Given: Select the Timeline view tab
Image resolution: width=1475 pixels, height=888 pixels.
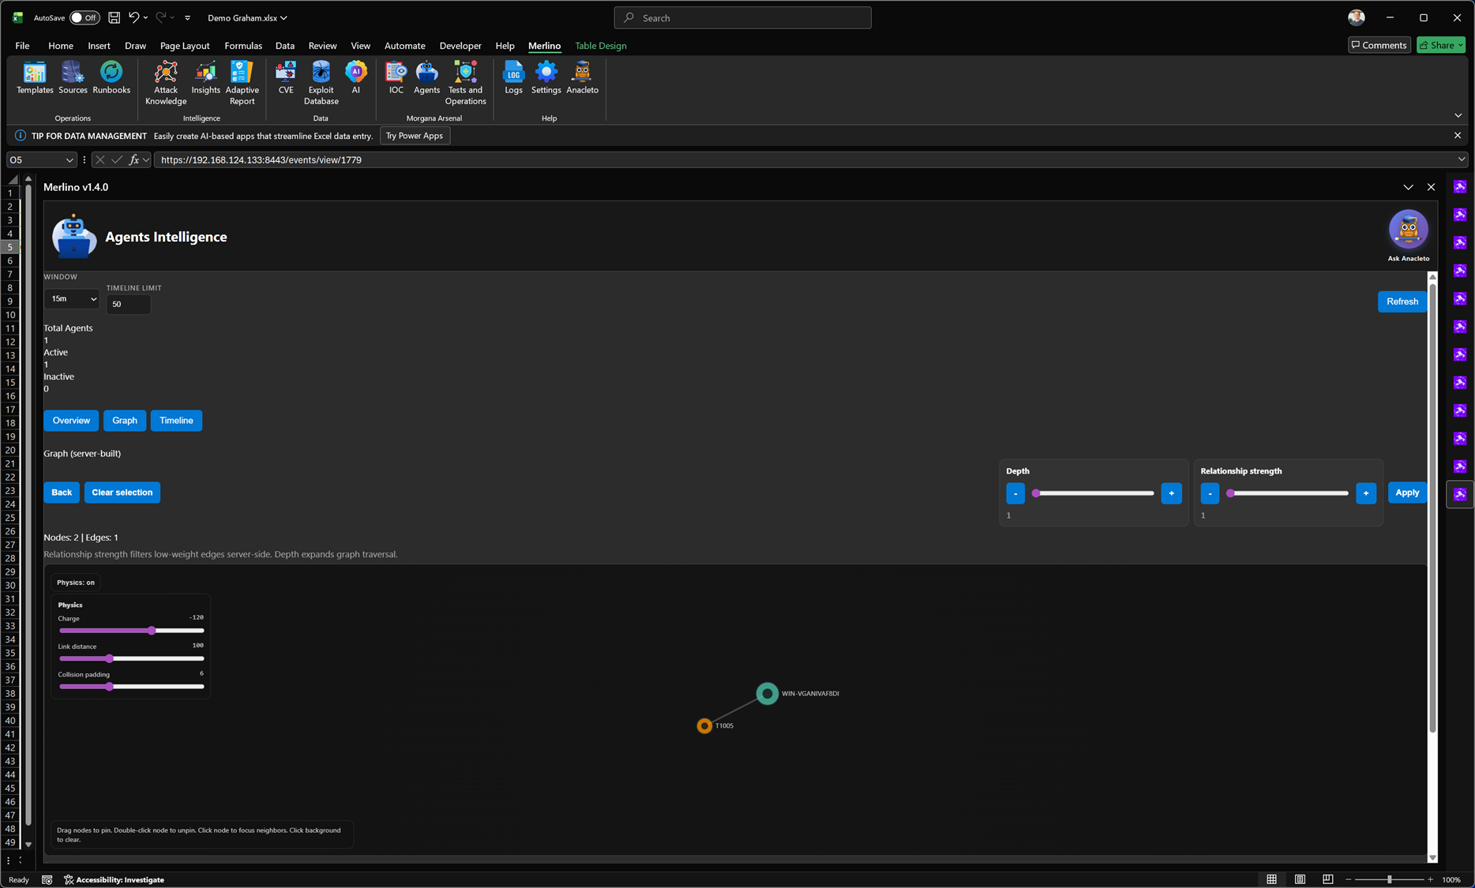Looking at the screenshot, I should pos(176,421).
